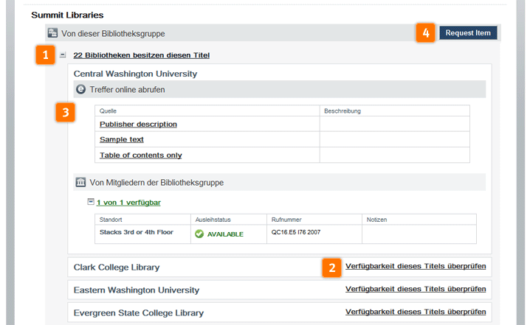This screenshot has width=530, height=325.
Task: Click the orange number 3 callout marker
Action: (66, 113)
